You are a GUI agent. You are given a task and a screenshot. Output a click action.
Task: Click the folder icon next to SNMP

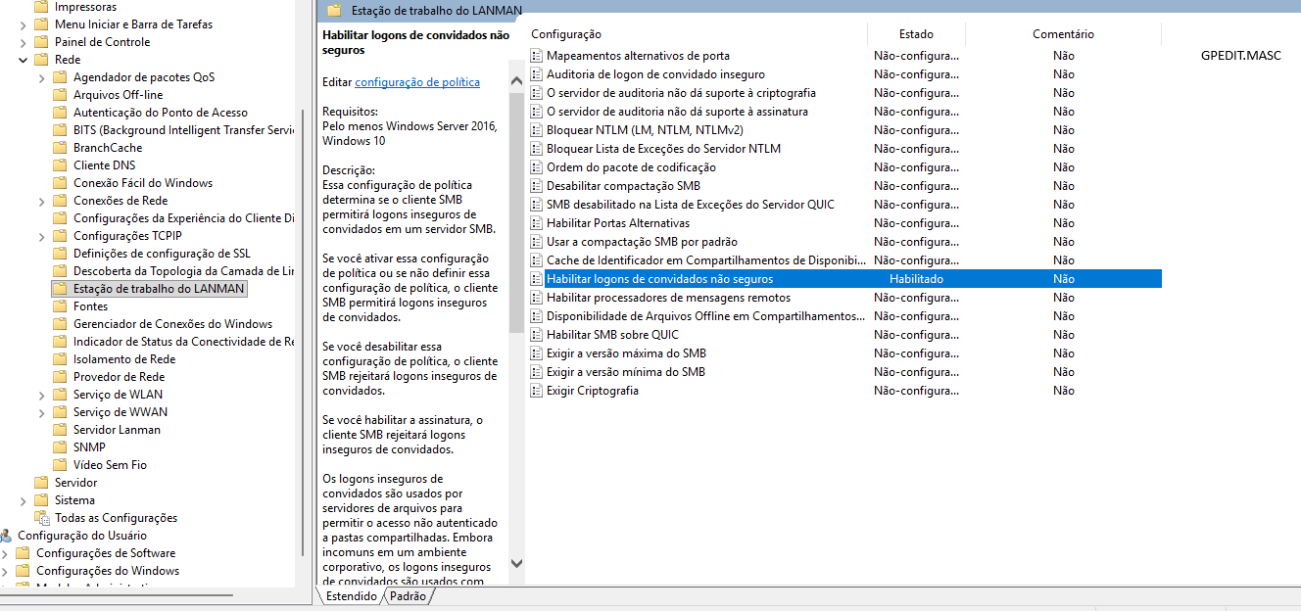(x=60, y=447)
